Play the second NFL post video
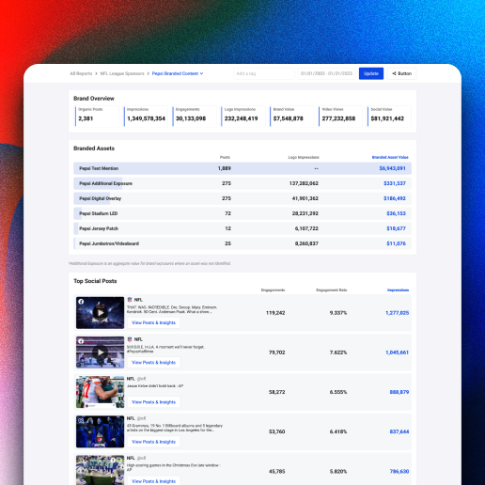 coord(101,352)
